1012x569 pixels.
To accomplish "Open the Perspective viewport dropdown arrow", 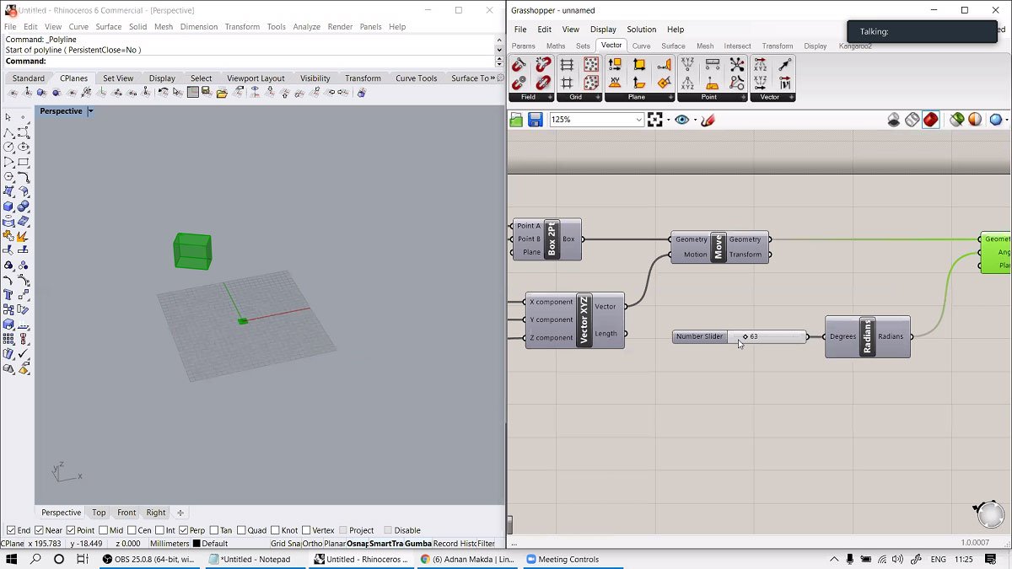I will click(x=90, y=111).
